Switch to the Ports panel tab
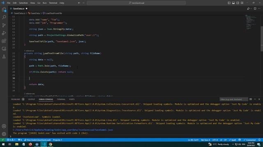The height and width of the screenshot is (147, 263). coord(72,99)
